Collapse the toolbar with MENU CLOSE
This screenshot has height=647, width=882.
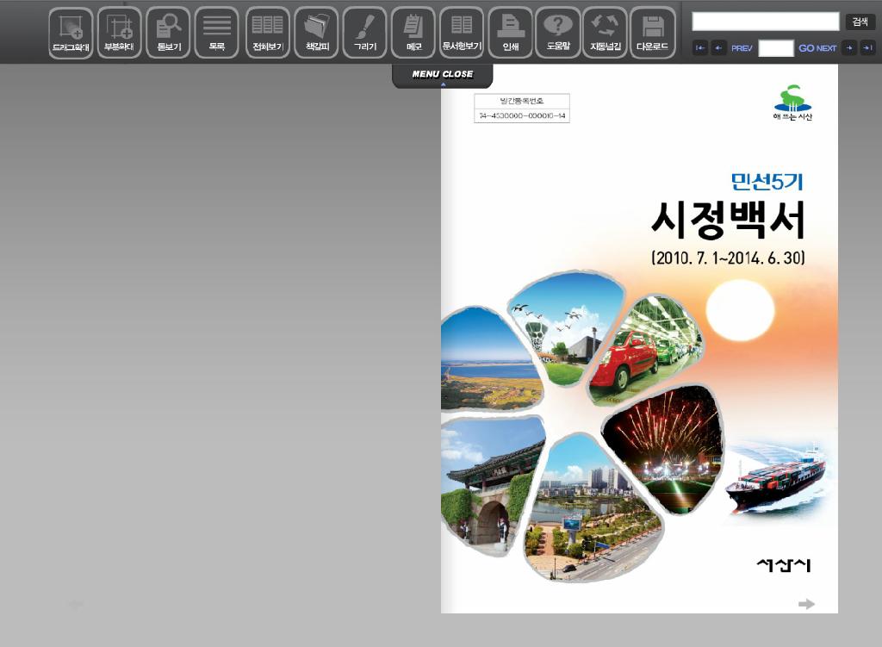coord(443,76)
